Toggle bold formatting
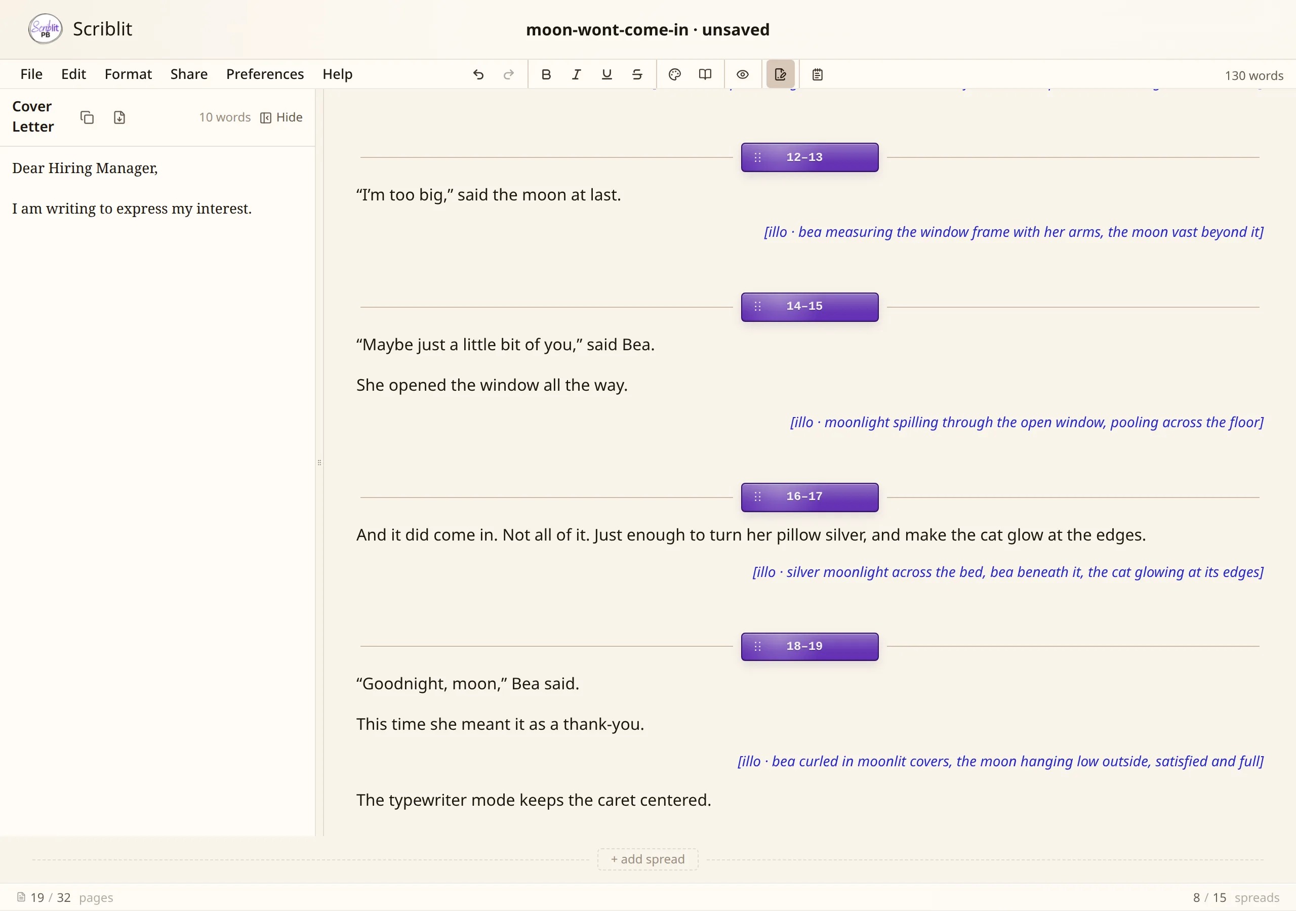Image resolution: width=1296 pixels, height=911 pixels. click(546, 74)
